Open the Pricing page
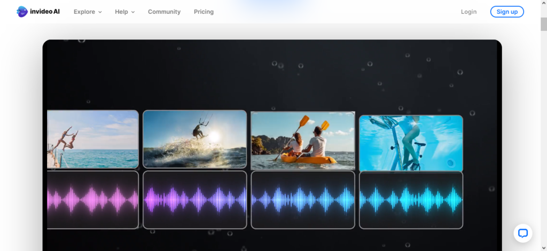The image size is (547, 251). 204,12
